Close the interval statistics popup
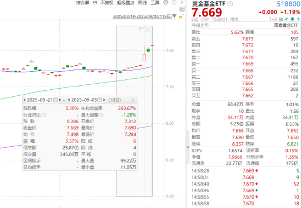The height and width of the screenshot is (208, 302). (x=133, y=100)
